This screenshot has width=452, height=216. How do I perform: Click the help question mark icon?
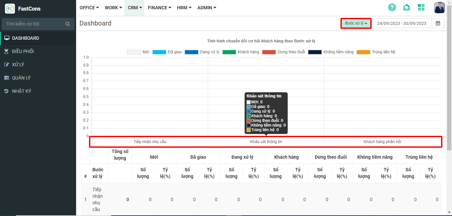pyautogui.click(x=392, y=8)
